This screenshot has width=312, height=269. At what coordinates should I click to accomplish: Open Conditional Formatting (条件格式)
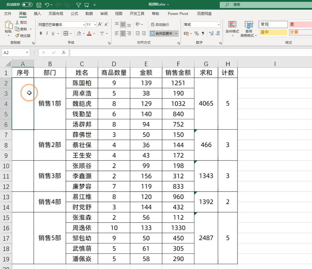pos(232,28)
